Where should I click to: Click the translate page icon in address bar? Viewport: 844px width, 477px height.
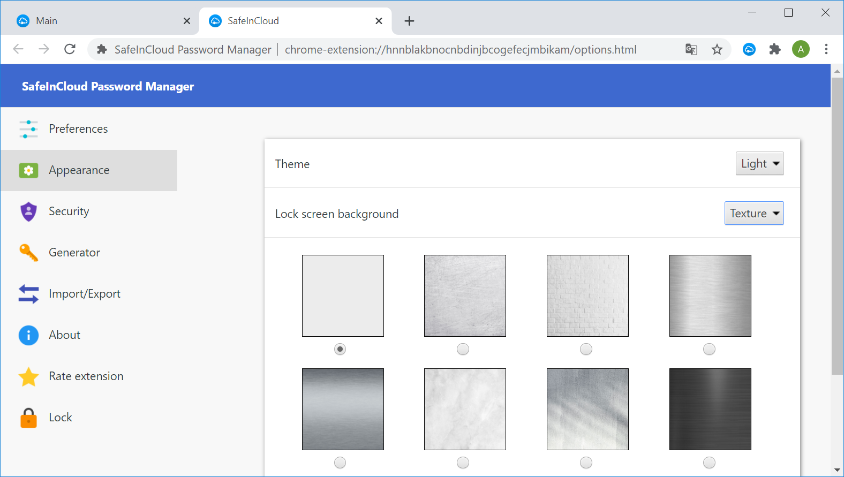(691, 49)
